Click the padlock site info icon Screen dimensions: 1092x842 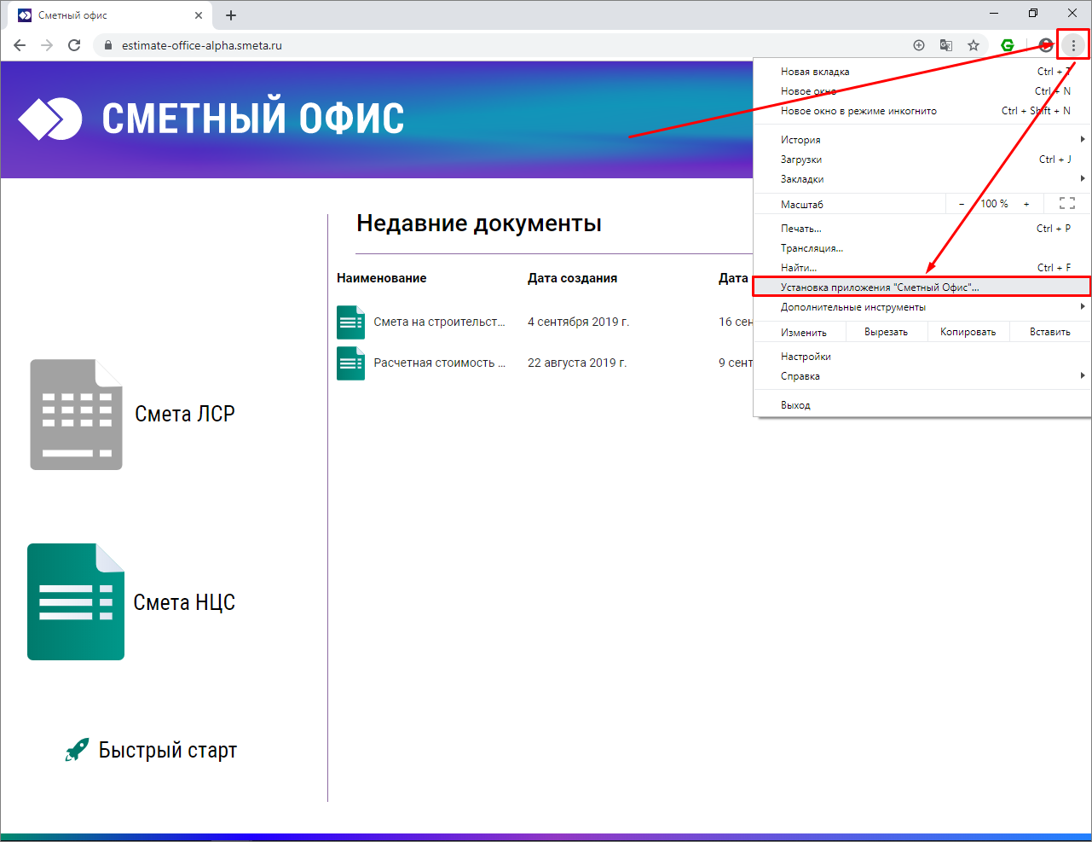point(107,45)
